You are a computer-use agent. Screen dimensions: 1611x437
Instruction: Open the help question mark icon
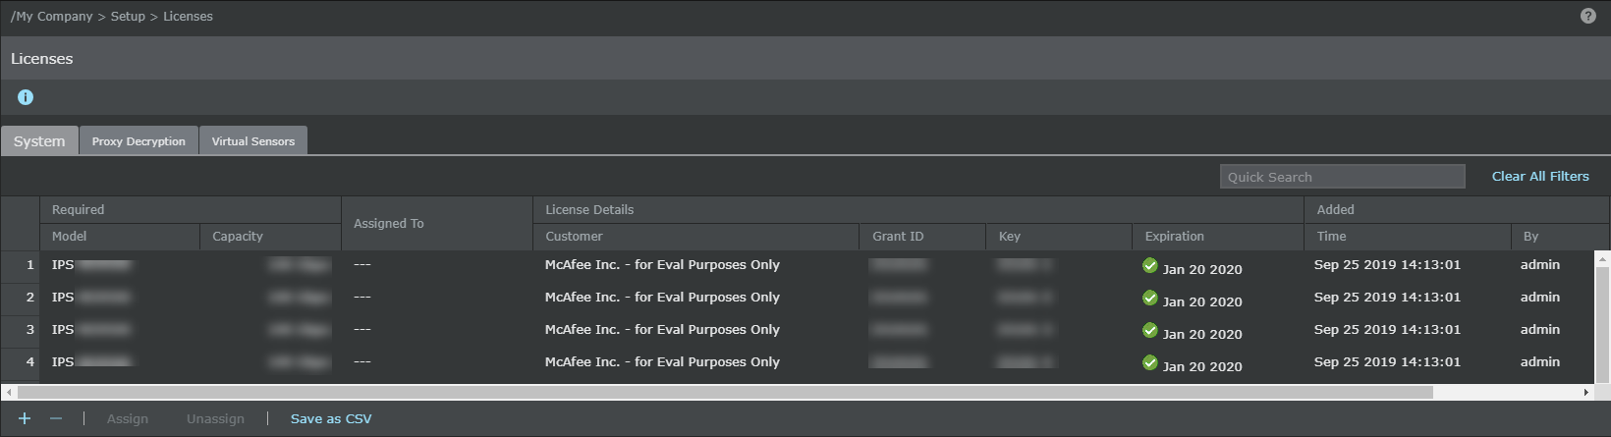1587,16
